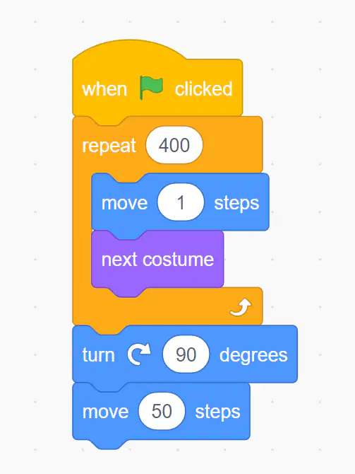Click the green flag icon in hat block
Screen dimensions: 355x474
click(x=151, y=88)
